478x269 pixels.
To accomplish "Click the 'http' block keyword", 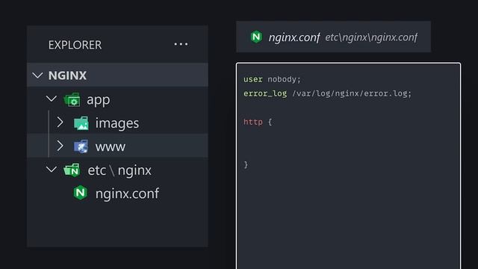I will pyautogui.click(x=253, y=122).
